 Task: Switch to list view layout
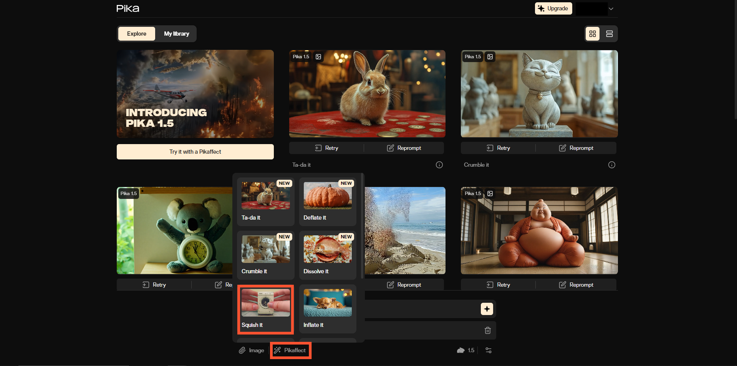coord(609,34)
